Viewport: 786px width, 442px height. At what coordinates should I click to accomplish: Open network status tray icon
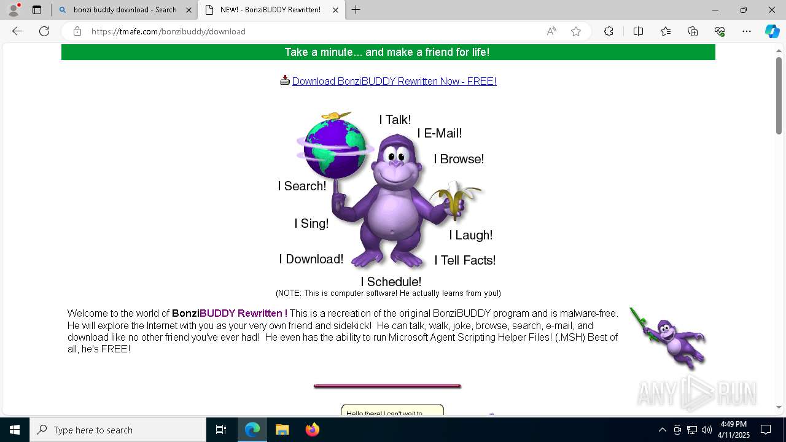pos(692,430)
